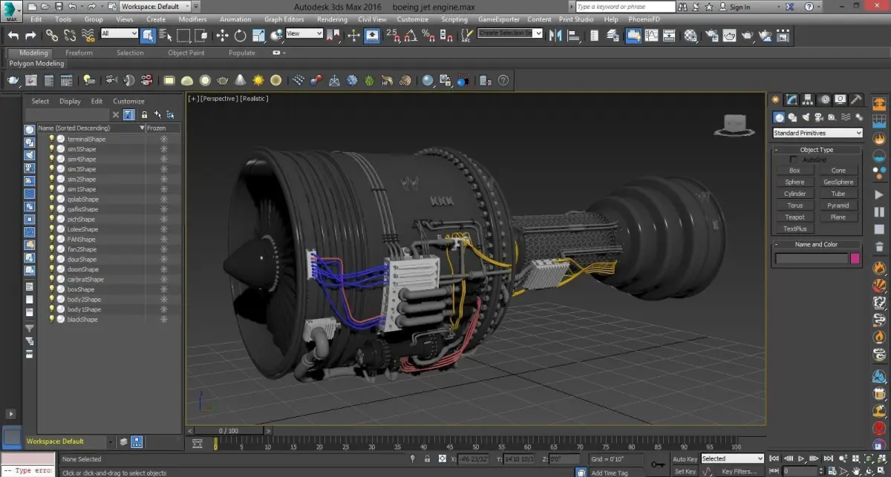Select boxShape in the scene explorer list
Image resolution: width=891 pixels, height=477 pixels.
80,289
